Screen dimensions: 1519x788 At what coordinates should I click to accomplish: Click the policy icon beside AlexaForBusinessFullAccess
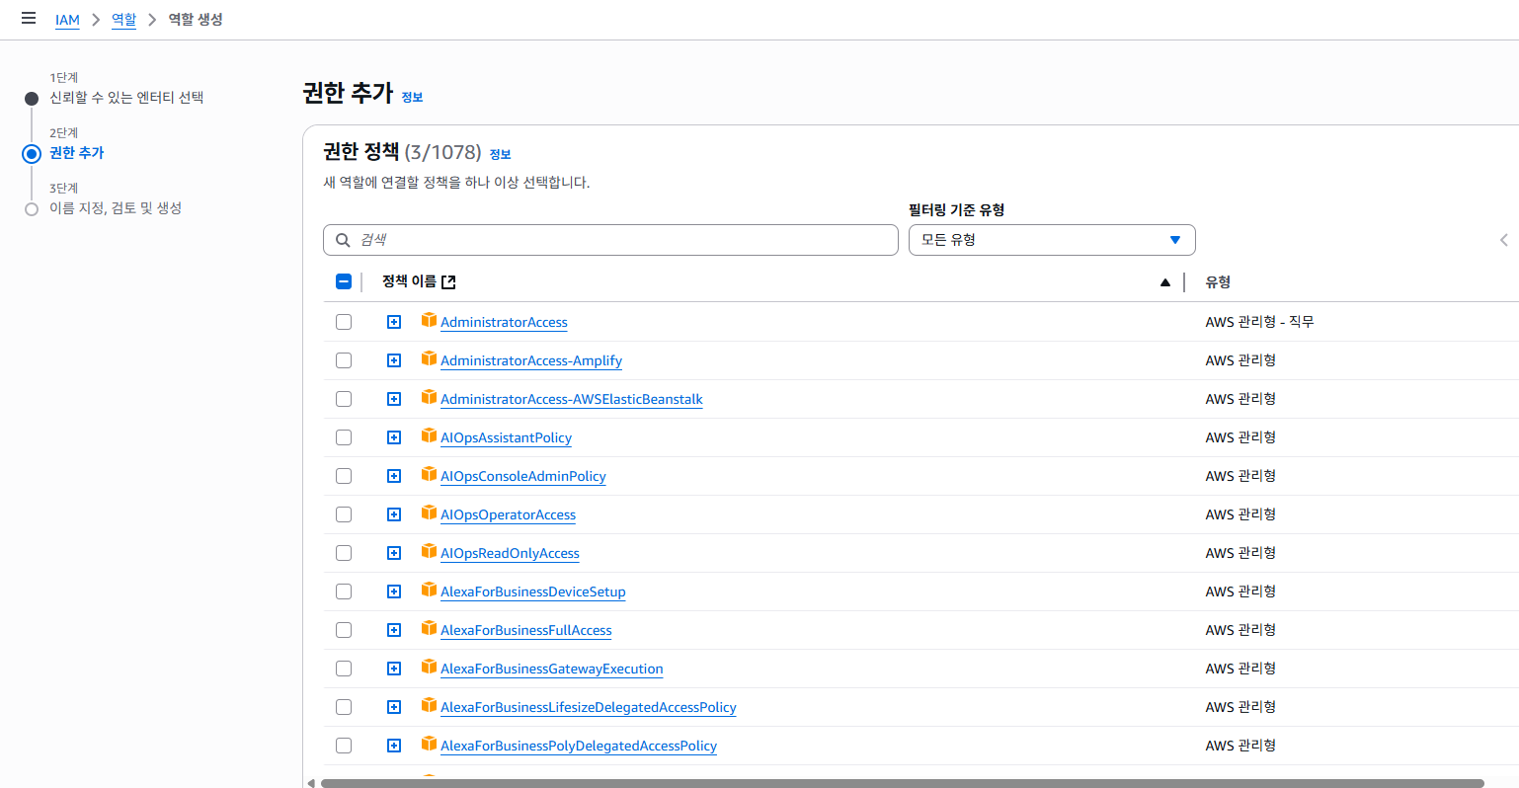[x=429, y=628]
